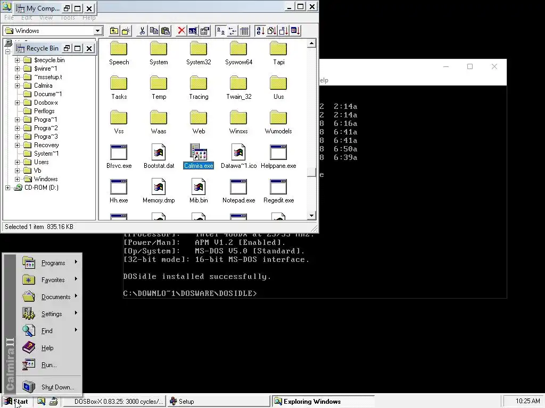Expand the Recovery folder node
545x408 pixels.
(17, 145)
